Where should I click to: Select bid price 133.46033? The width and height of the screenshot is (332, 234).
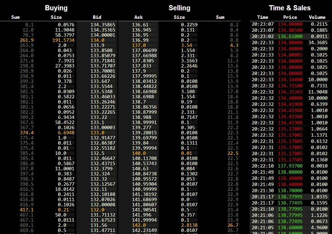point(103,97)
